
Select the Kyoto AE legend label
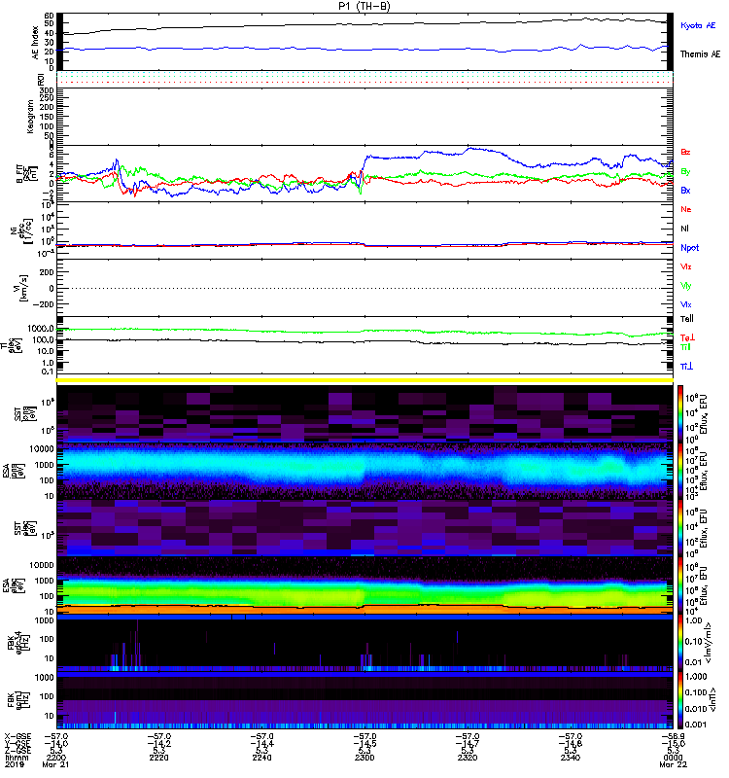[x=698, y=25]
